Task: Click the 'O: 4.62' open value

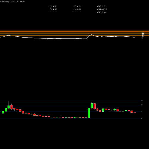Action: click(53, 7)
